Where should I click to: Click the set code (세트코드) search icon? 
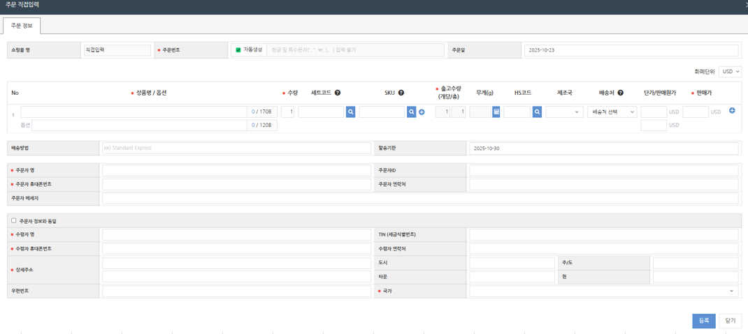click(x=350, y=112)
